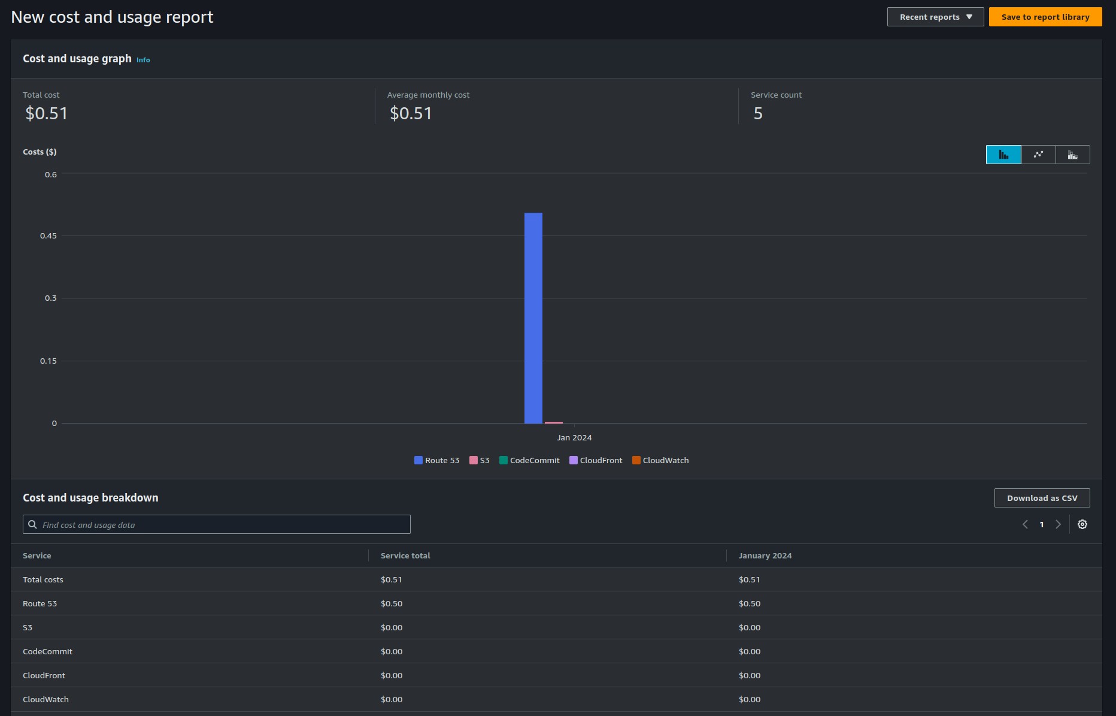Click Route 53 legend swatch
The height and width of the screenshot is (716, 1116).
coord(418,460)
